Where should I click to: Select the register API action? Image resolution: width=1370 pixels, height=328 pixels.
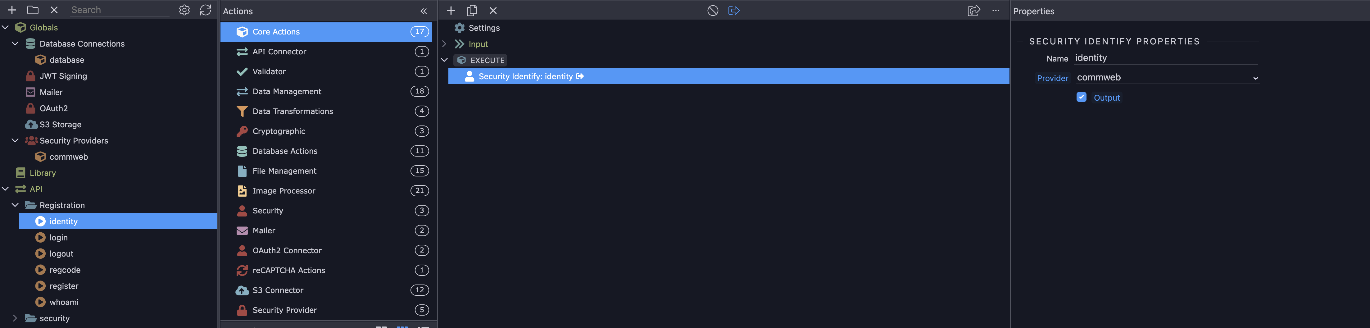64,286
